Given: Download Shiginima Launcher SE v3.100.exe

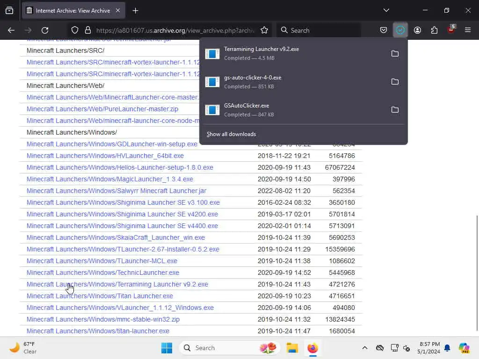Looking at the screenshot, I should tap(123, 202).
